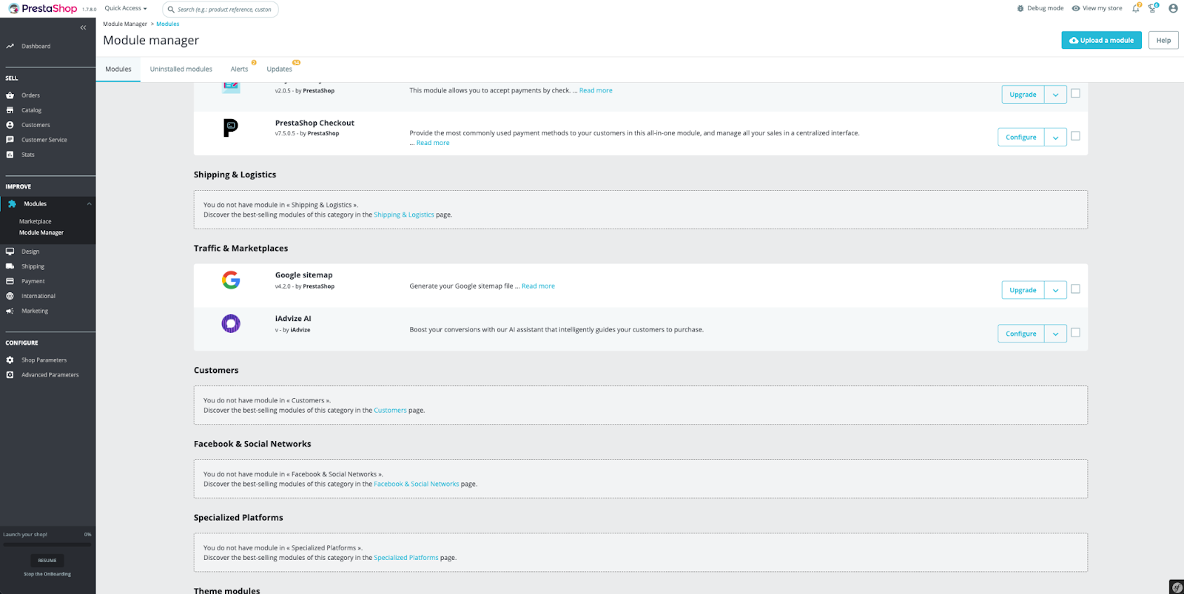Expand the Google sitemap Upgrade dropdown arrow
1184x594 pixels.
point(1055,290)
